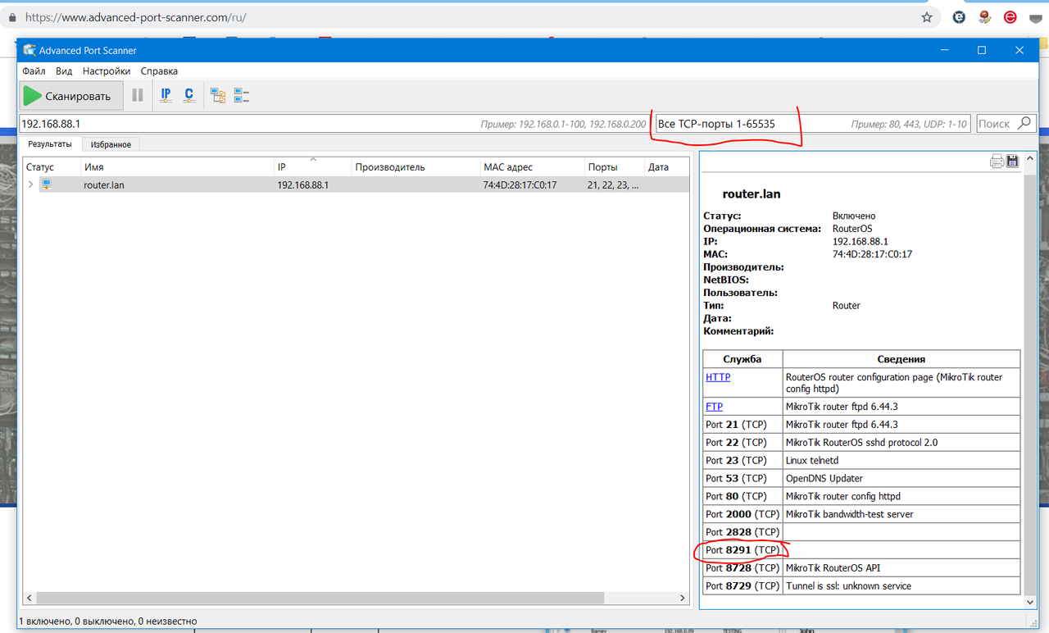Click the IP address range input field
This screenshot has height=633, width=1049.
(334, 124)
